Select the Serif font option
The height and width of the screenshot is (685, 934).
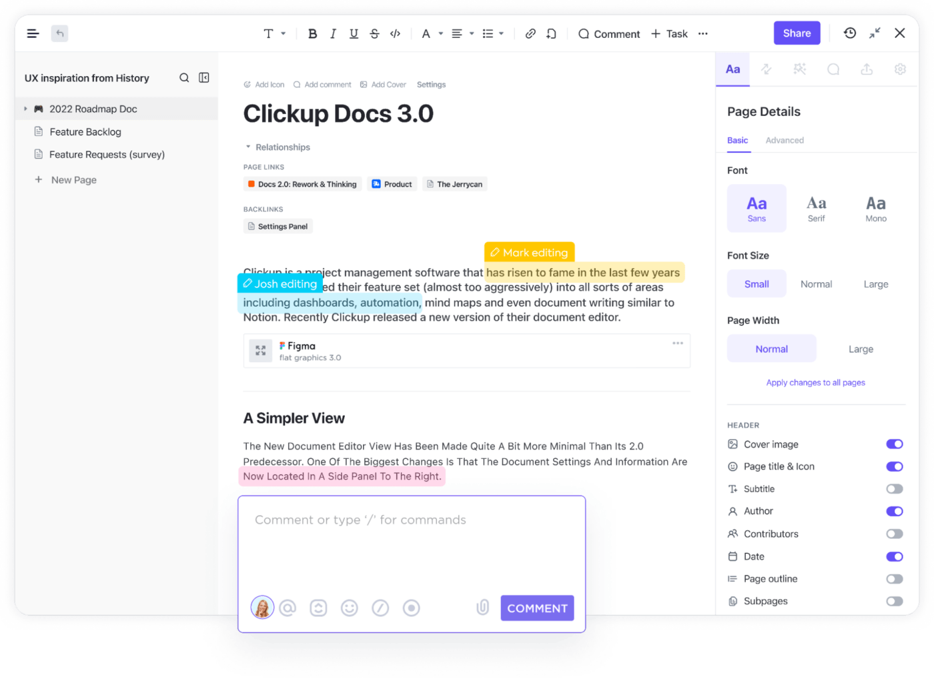(817, 209)
